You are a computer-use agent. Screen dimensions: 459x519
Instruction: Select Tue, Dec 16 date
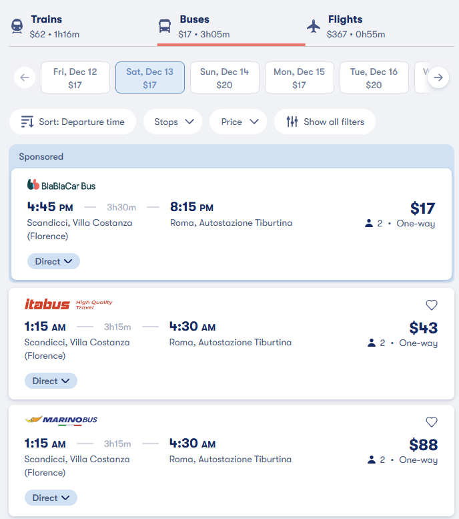click(x=374, y=77)
